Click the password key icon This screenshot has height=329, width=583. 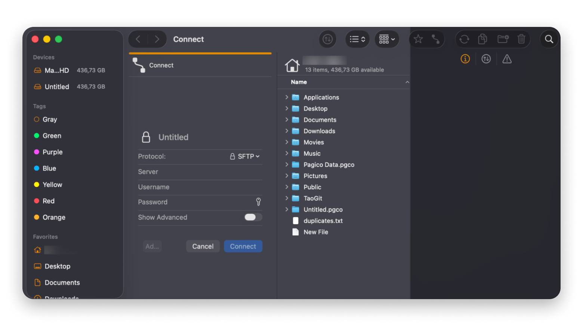(x=258, y=202)
